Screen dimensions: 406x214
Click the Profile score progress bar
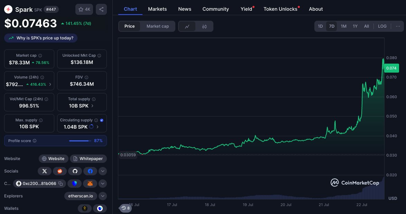click(x=80, y=141)
